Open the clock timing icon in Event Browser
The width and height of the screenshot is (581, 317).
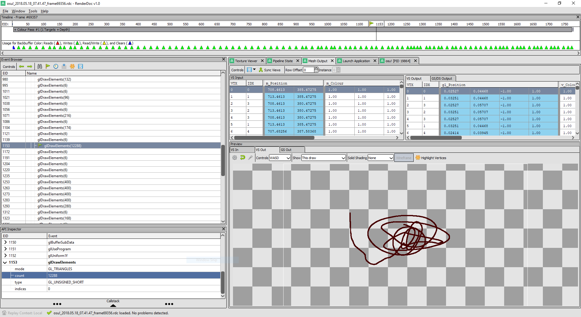56,66
